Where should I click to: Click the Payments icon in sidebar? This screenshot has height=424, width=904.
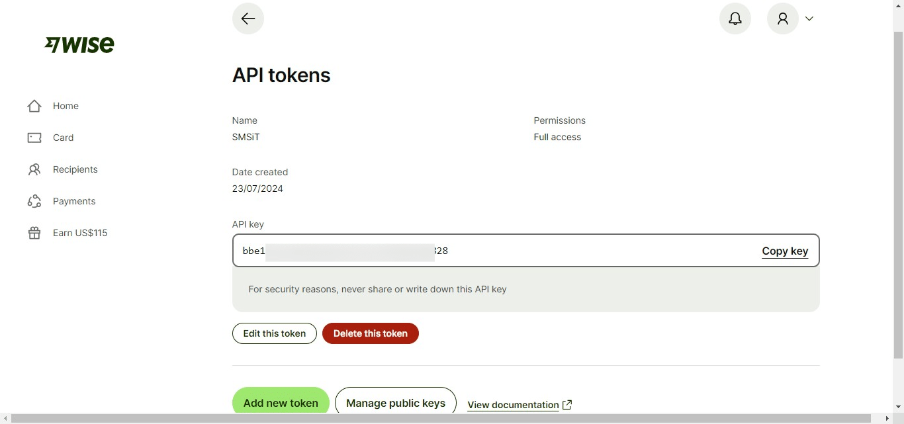34,201
